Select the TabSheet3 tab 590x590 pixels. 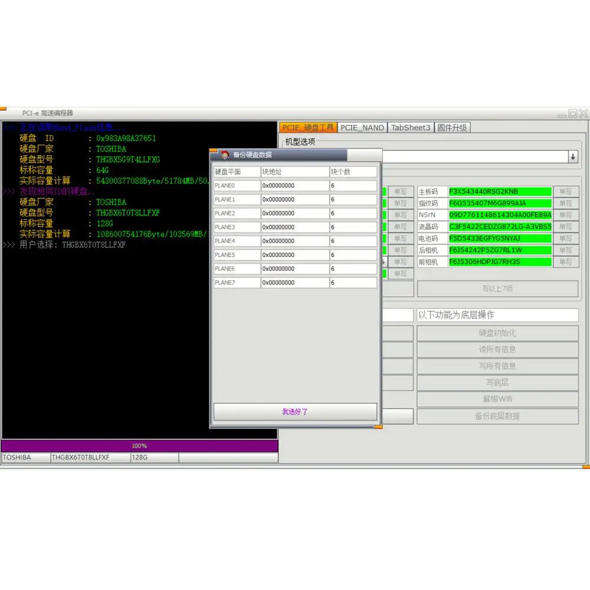[x=411, y=127]
